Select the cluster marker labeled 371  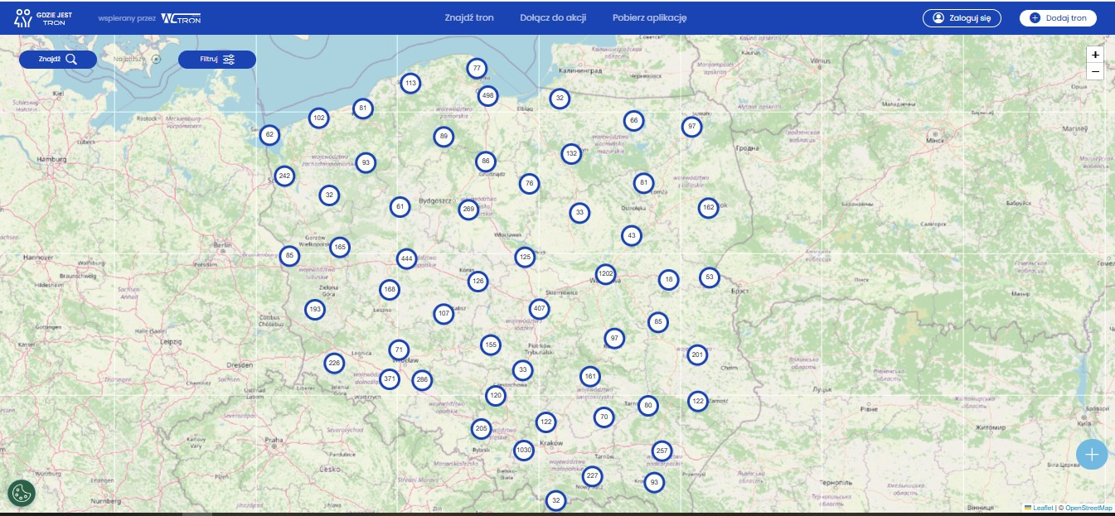point(389,379)
